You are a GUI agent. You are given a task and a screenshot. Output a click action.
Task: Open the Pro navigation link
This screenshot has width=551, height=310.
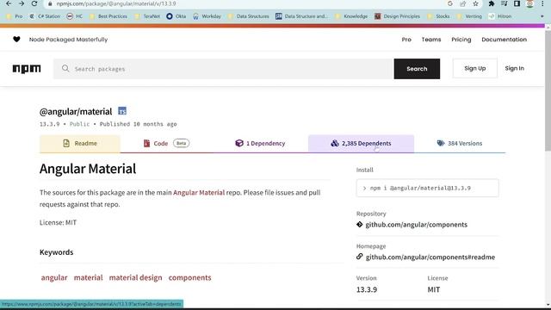click(406, 40)
